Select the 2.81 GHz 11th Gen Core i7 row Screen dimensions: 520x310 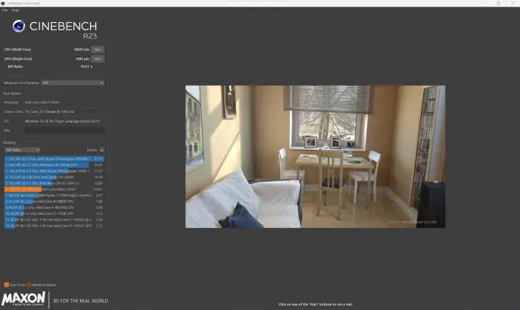[54, 219]
